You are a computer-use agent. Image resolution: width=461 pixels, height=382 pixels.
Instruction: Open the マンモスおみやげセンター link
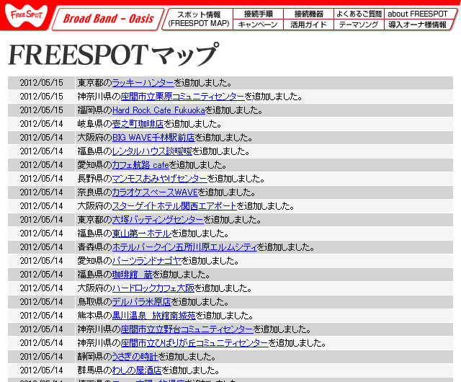[160, 179]
